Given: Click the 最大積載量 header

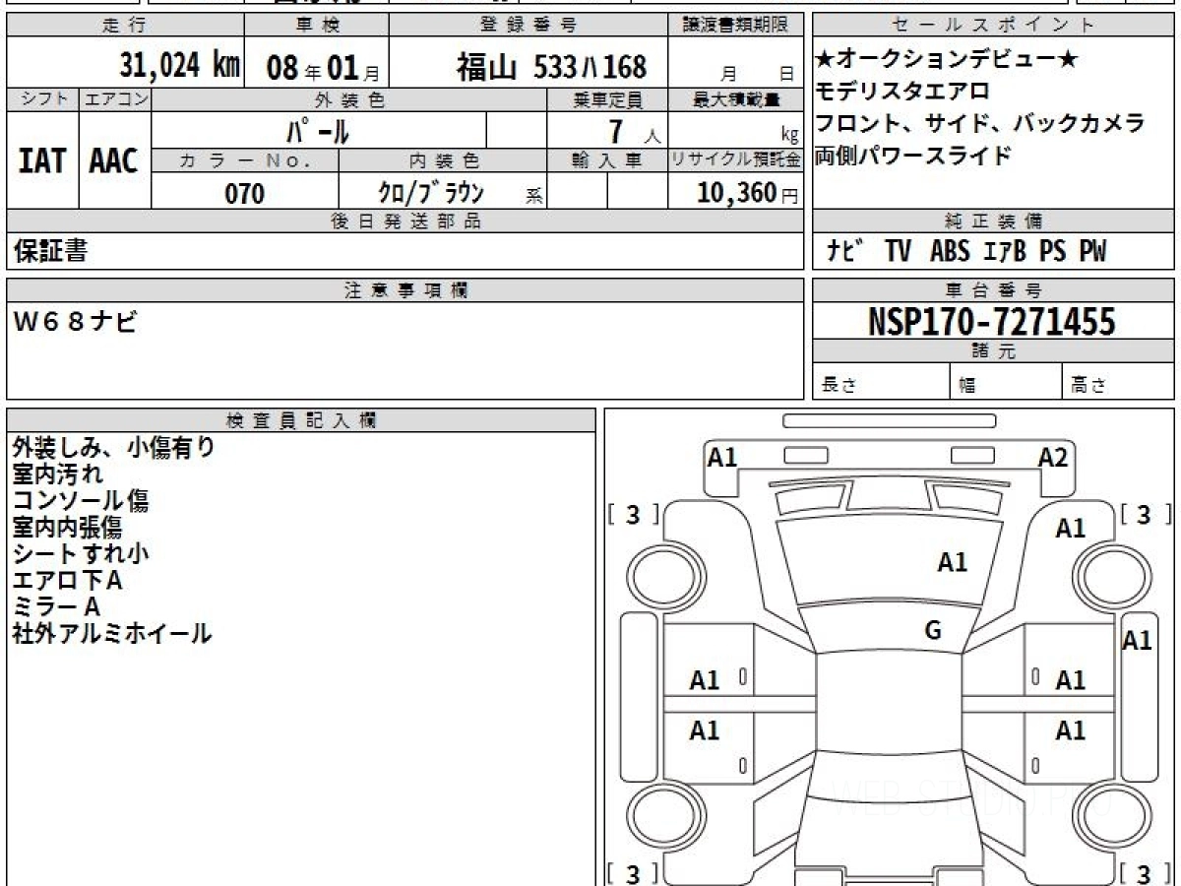Looking at the screenshot, I should pyautogui.click(x=736, y=99).
